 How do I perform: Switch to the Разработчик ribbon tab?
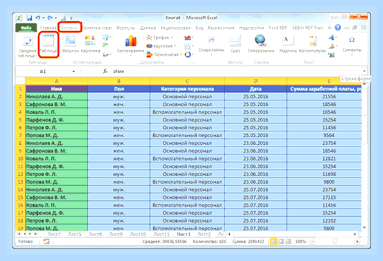click(x=221, y=28)
